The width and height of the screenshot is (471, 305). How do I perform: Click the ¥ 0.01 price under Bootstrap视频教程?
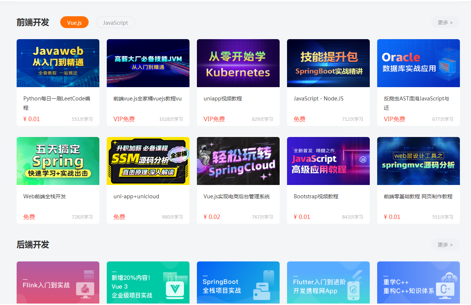point(302,217)
